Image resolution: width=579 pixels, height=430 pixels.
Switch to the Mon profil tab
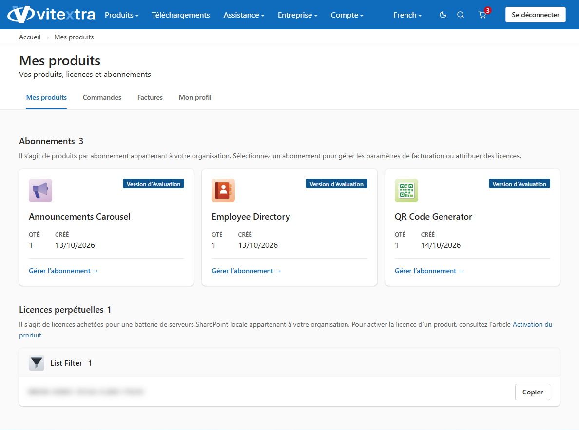tap(195, 97)
